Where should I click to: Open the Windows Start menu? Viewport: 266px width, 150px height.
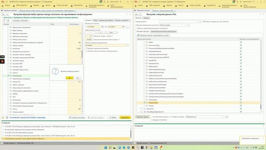pos(106,147)
